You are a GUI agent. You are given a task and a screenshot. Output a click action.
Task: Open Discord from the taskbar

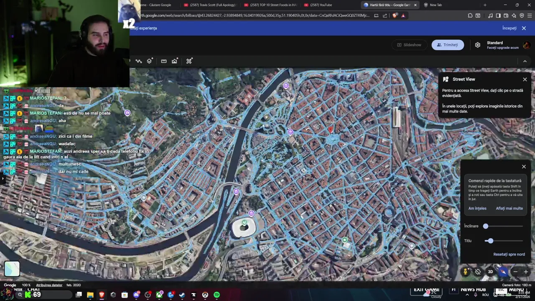(136, 295)
